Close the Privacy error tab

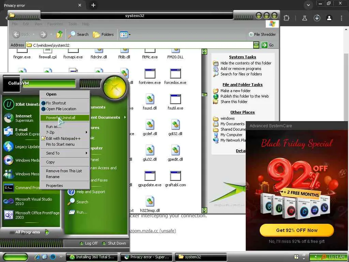(x=80, y=5)
